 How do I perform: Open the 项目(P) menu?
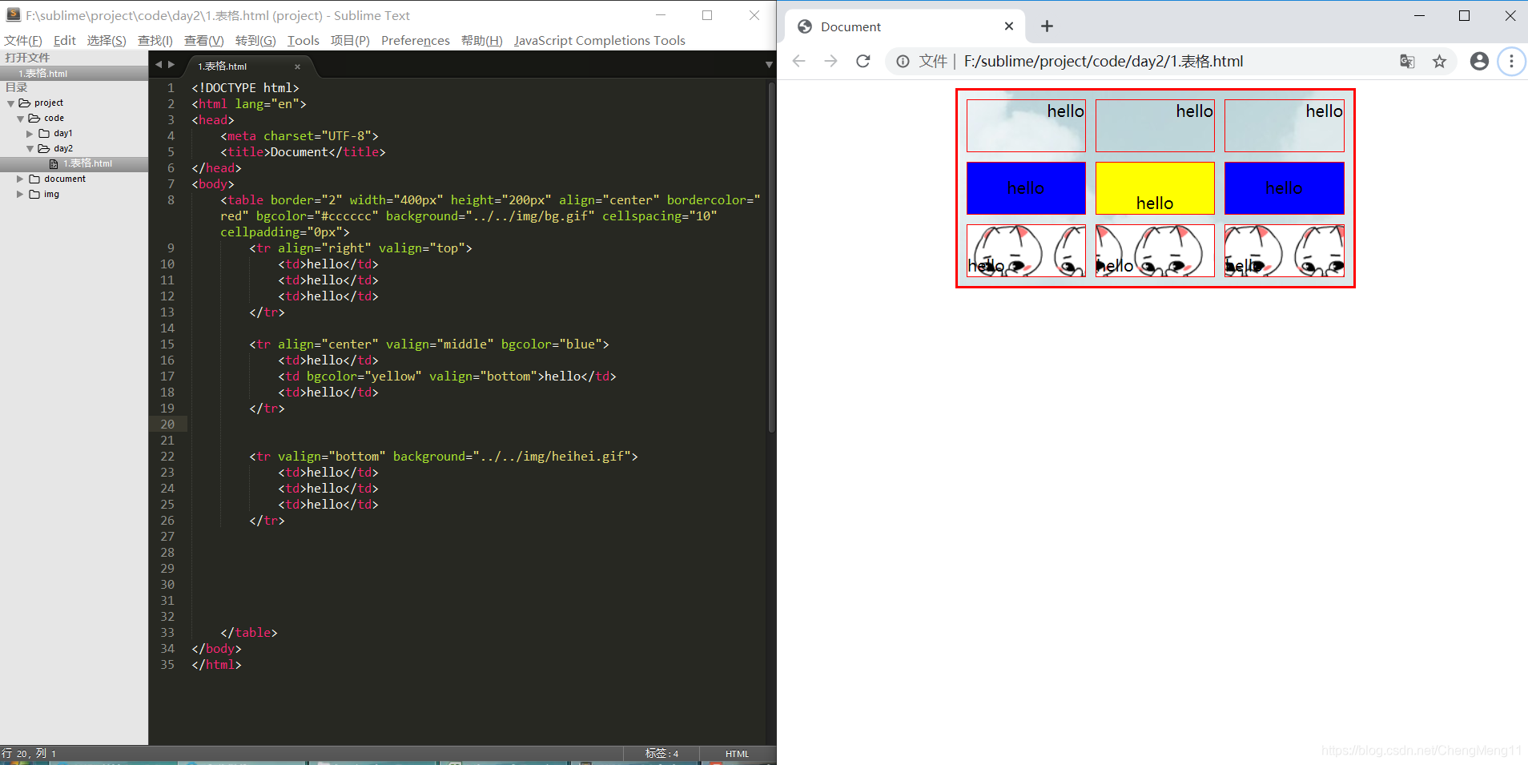pos(351,41)
